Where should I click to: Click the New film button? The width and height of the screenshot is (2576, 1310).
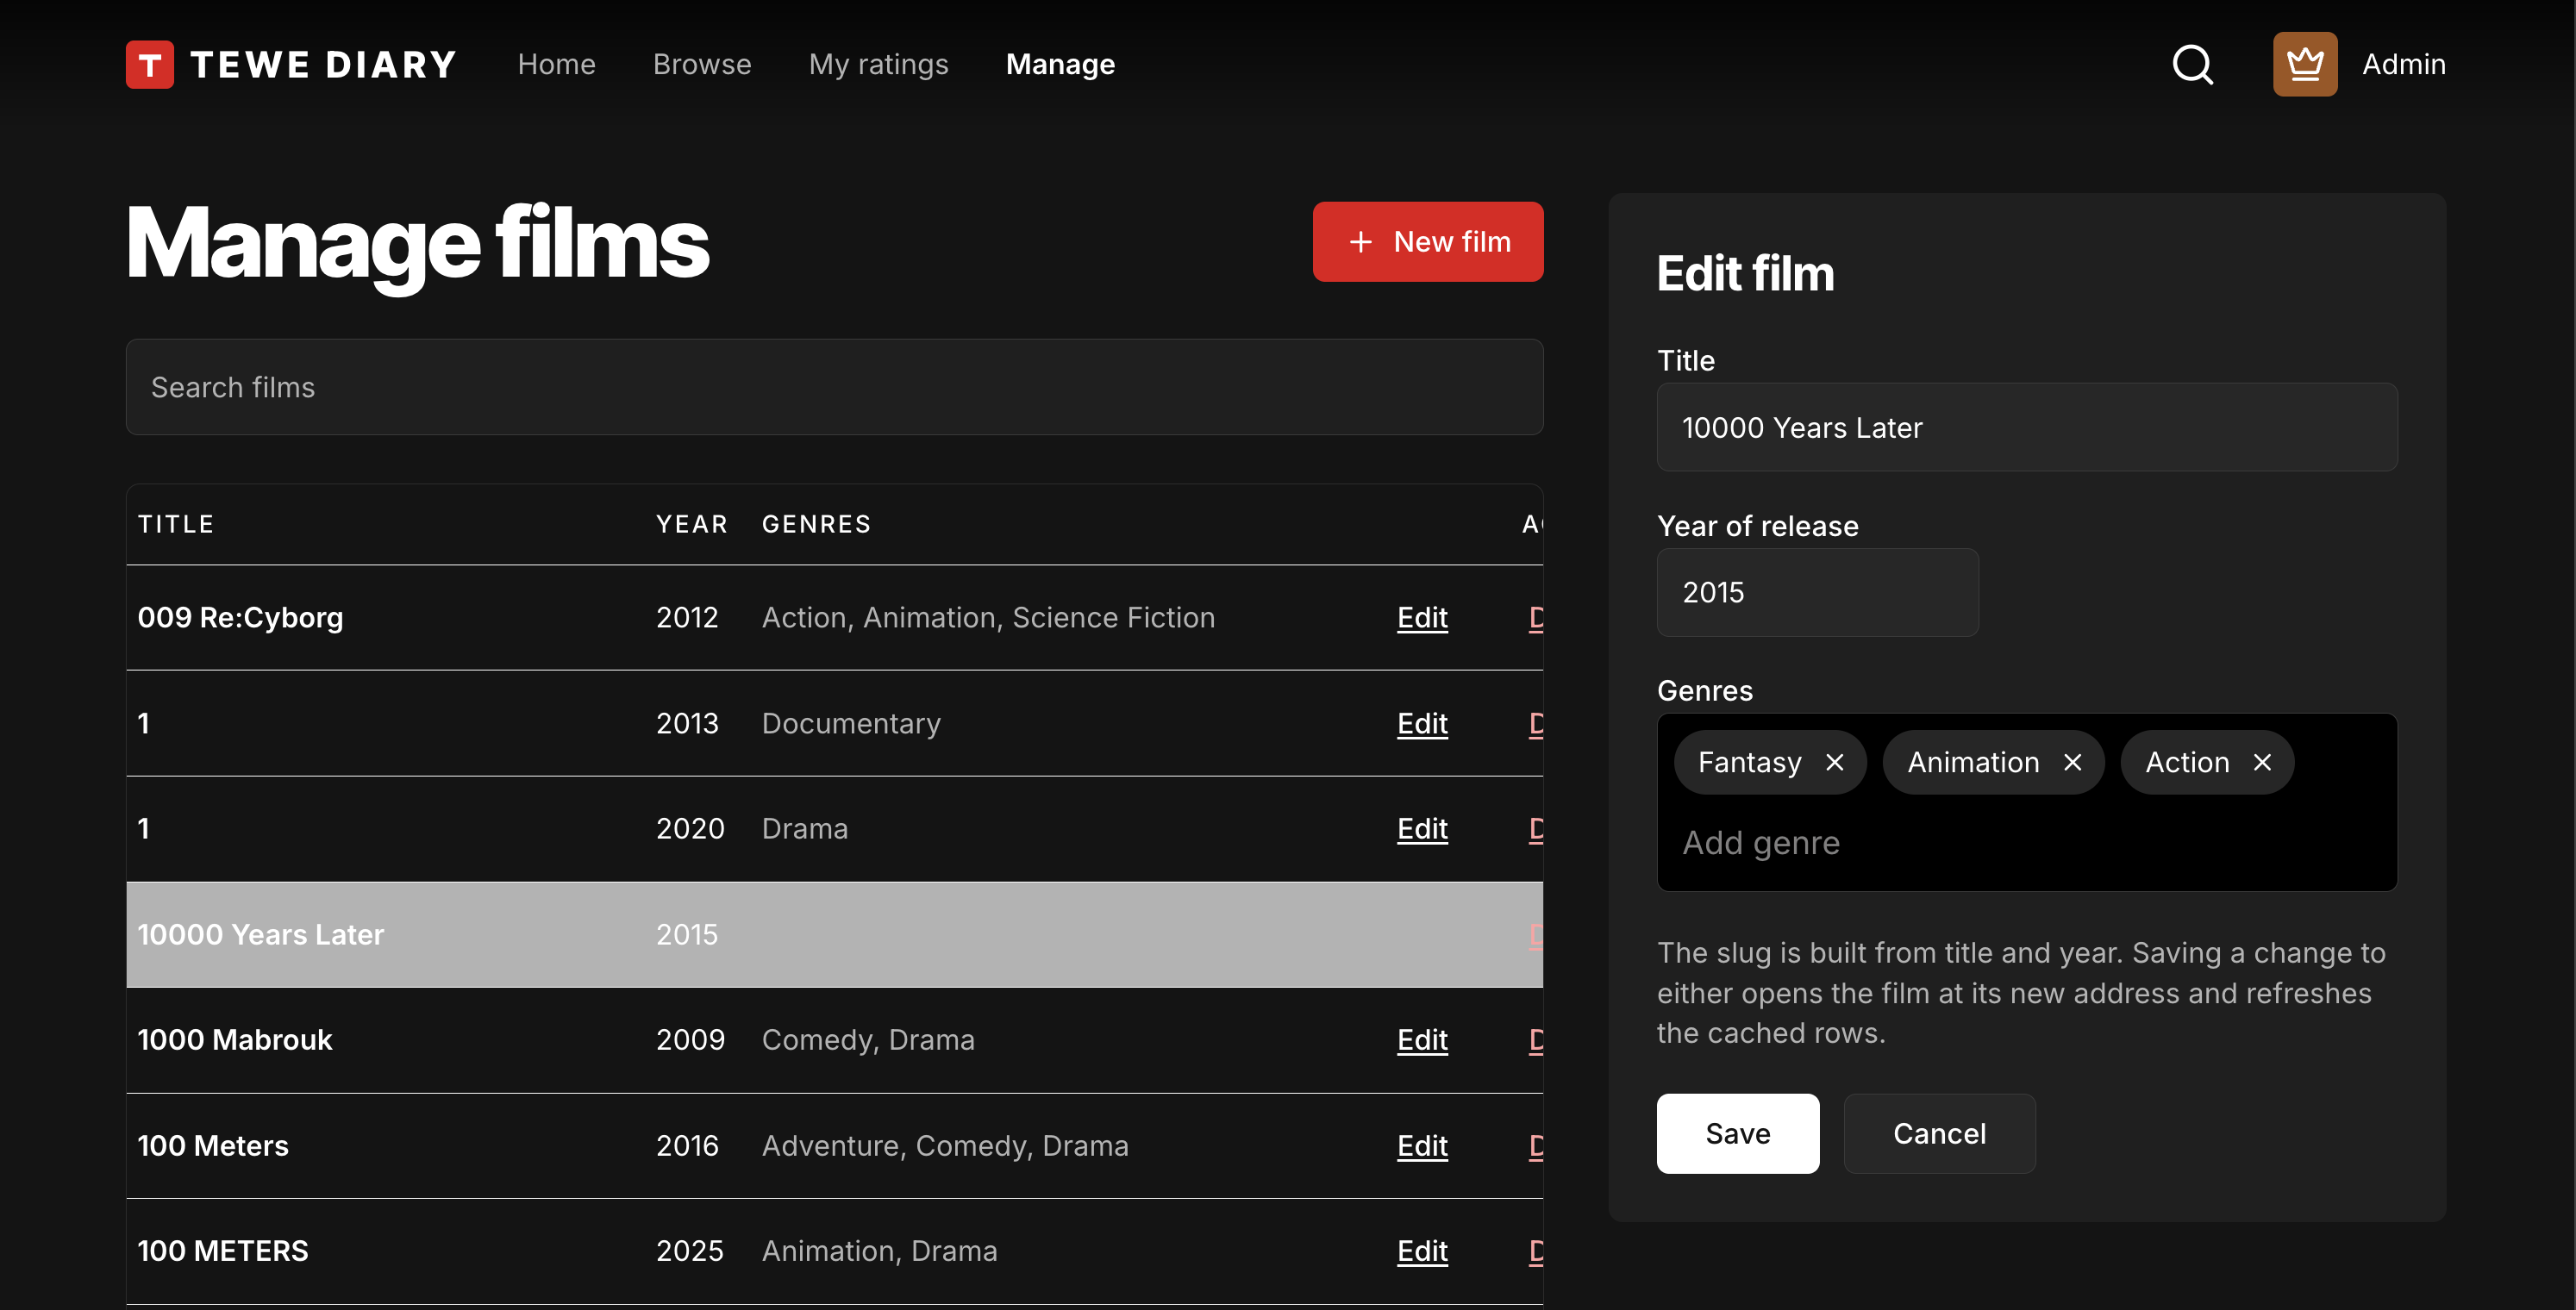pyautogui.click(x=1428, y=241)
